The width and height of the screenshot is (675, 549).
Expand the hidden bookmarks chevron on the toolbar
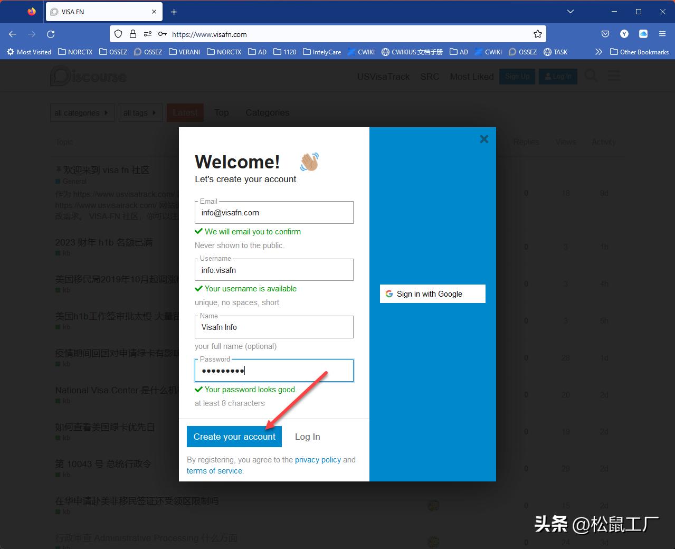click(598, 52)
